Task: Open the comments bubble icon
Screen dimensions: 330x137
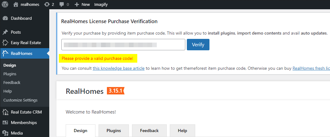Action: (x=62, y=5)
